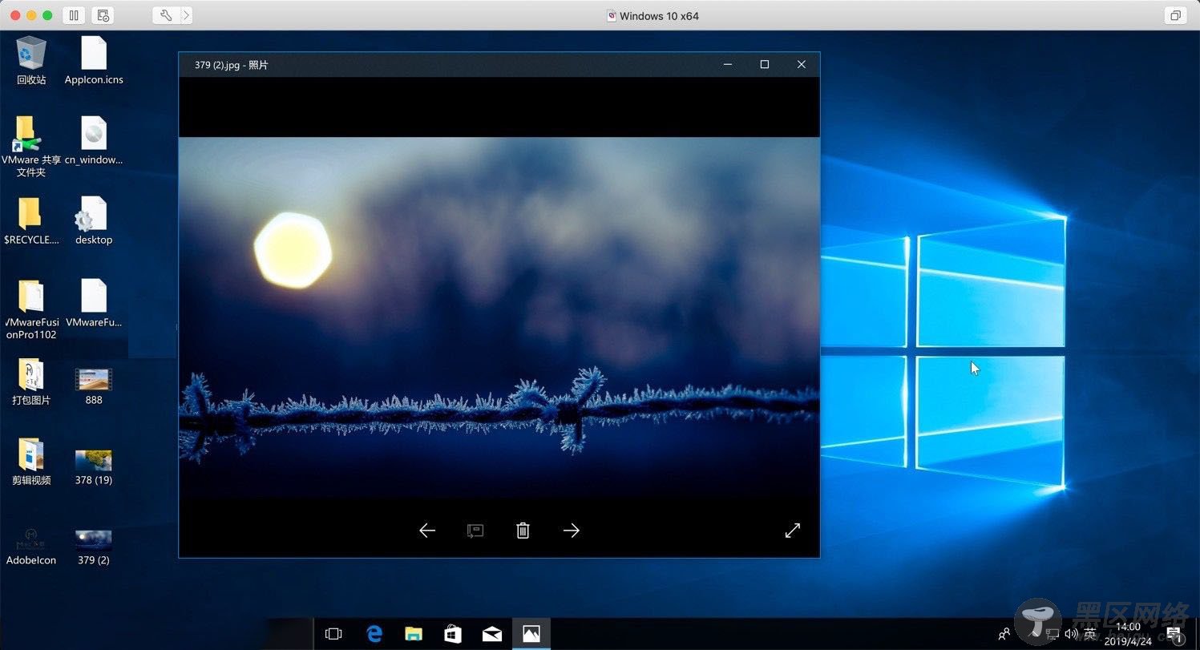
Task: Open Mail app from taskbar
Action: tap(491, 634)
